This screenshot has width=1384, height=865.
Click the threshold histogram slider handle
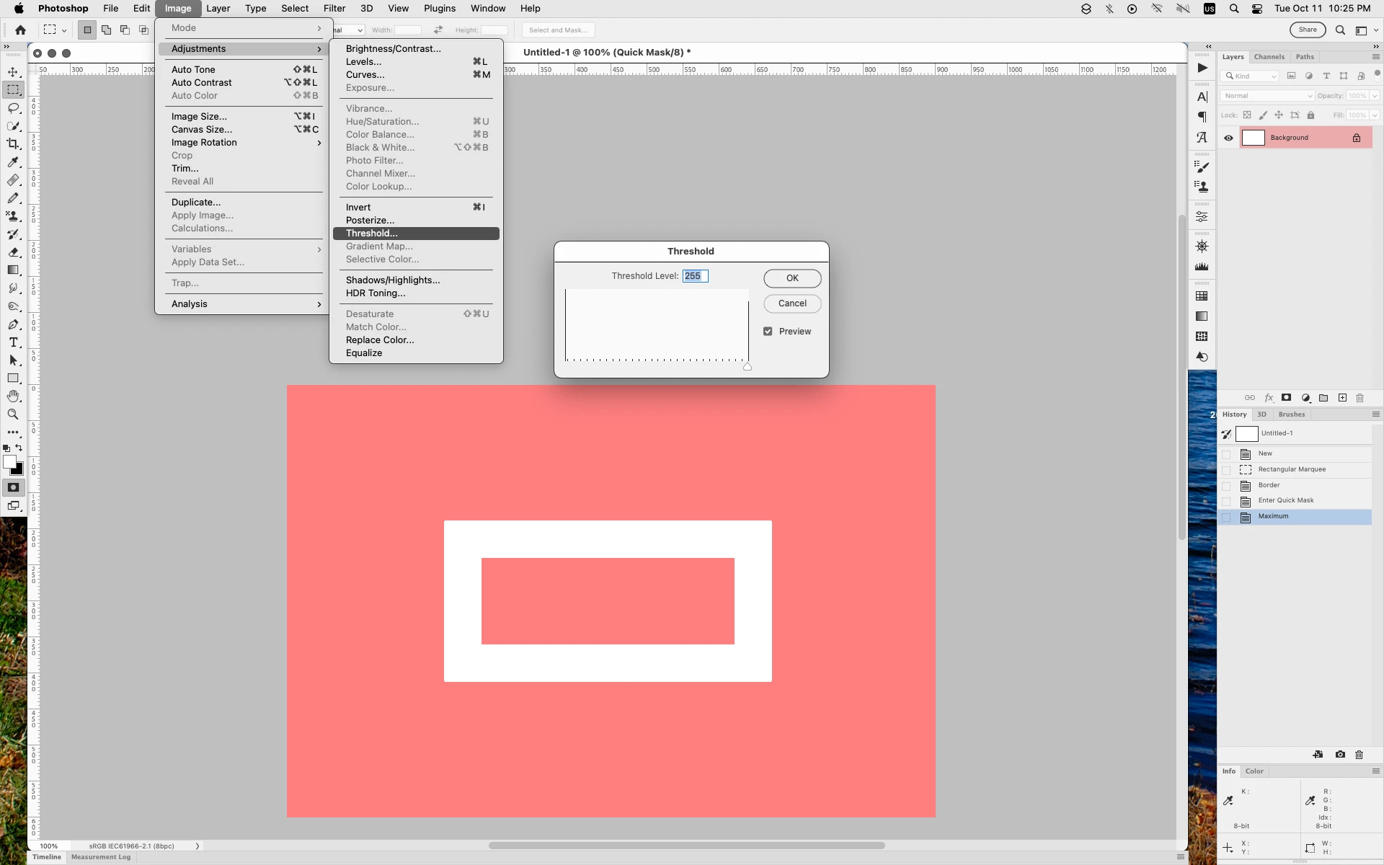[x=748, y=366]
